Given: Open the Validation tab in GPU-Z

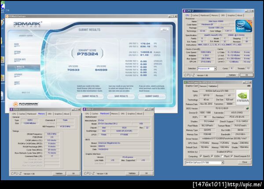Looking at the screenshot, I should point(213,86).
